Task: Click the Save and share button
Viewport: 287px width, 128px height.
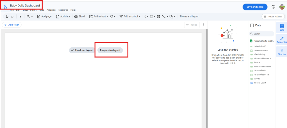Action: pos(255,7)
